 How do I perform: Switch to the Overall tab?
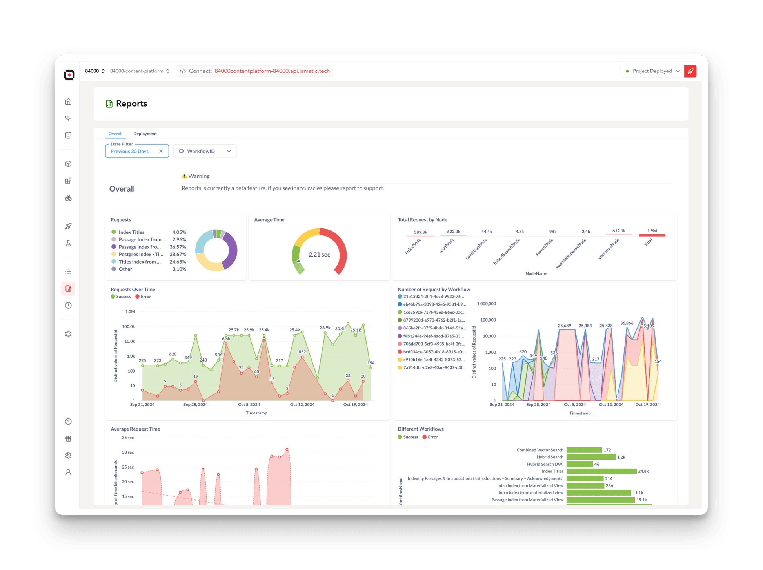pos(115,134)
